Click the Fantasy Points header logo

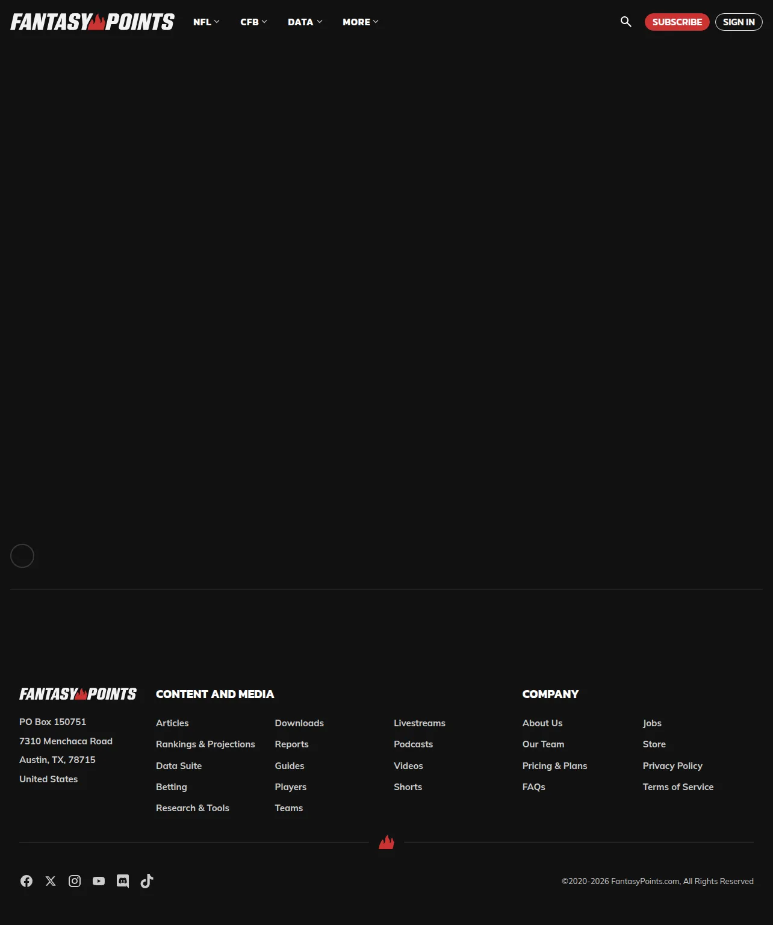click(x=92, y=22)
